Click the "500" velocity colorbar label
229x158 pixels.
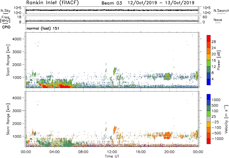[x=216, y=105]
